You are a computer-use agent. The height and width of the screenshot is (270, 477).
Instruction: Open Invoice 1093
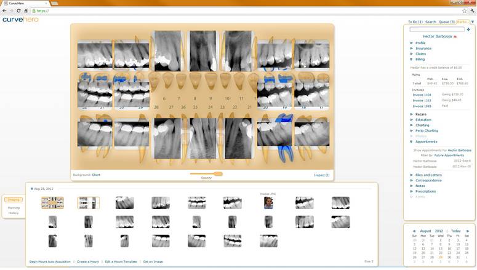click(422, 106)
